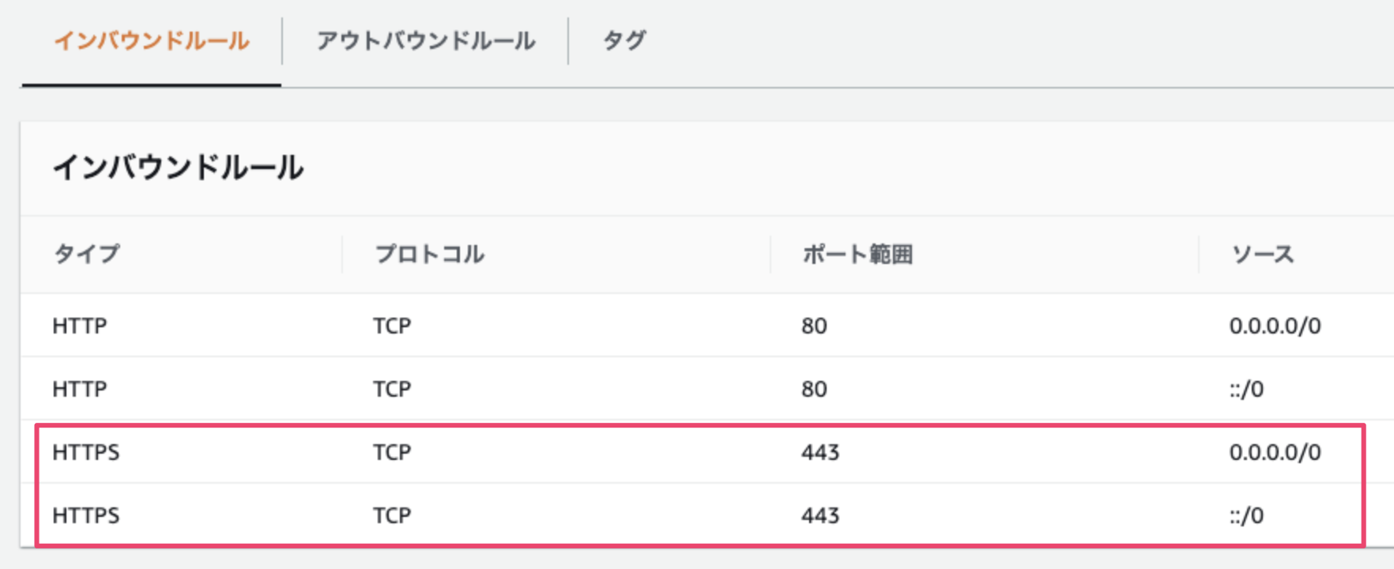
Task: Click port 443 in the last row
Action: tap(820, 515)
